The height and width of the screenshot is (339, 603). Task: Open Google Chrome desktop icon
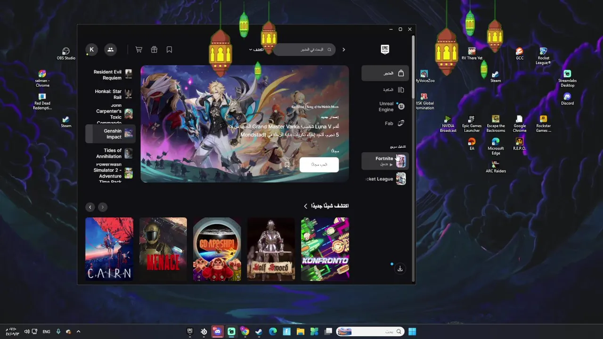(520, 124)
